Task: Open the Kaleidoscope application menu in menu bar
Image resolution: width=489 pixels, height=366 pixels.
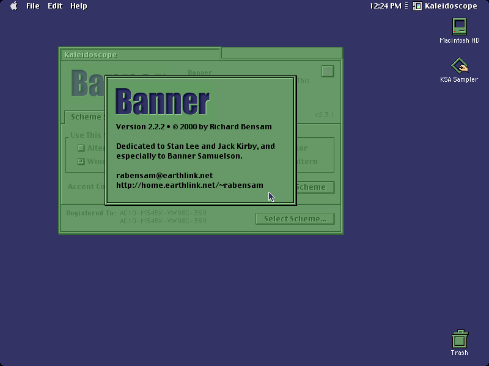Action: tap(445, 6)
